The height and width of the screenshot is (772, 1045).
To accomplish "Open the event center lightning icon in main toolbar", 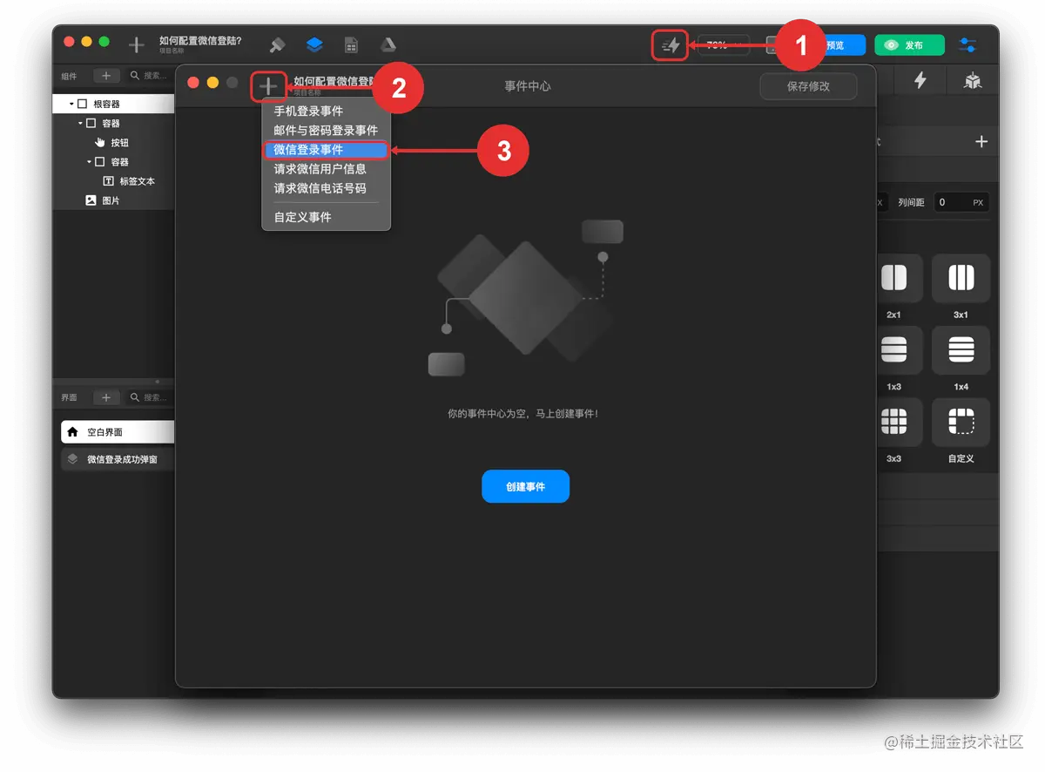I will click(x=670, y=45).
